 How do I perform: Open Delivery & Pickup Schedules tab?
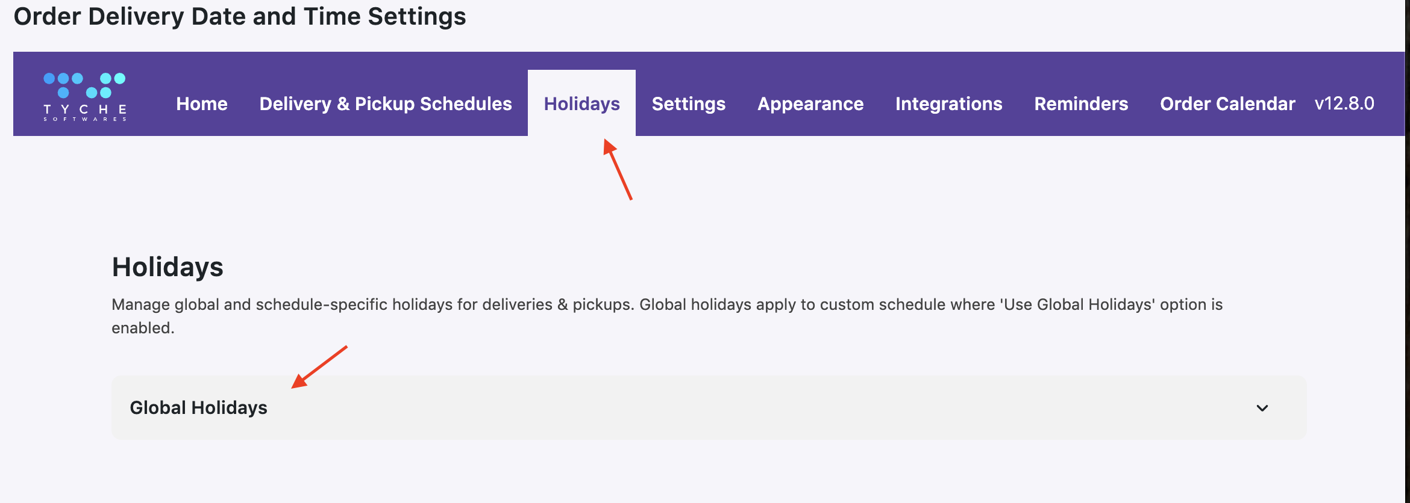point(386,103)
